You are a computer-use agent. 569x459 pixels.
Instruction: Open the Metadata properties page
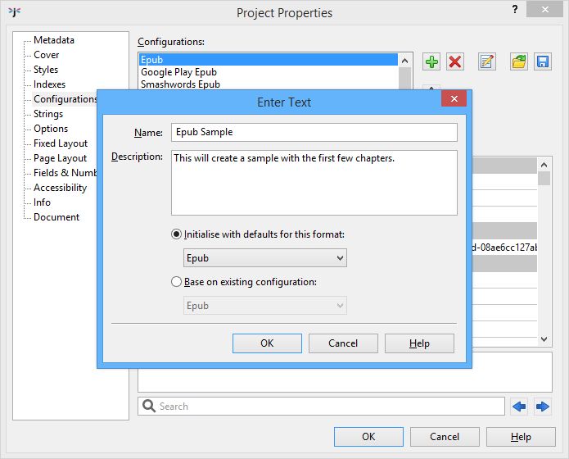point(54,40)
